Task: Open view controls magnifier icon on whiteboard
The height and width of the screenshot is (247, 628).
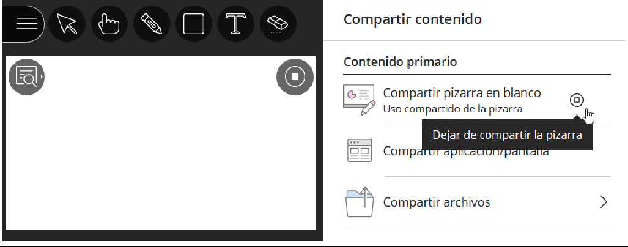Action: coord(26,76)
